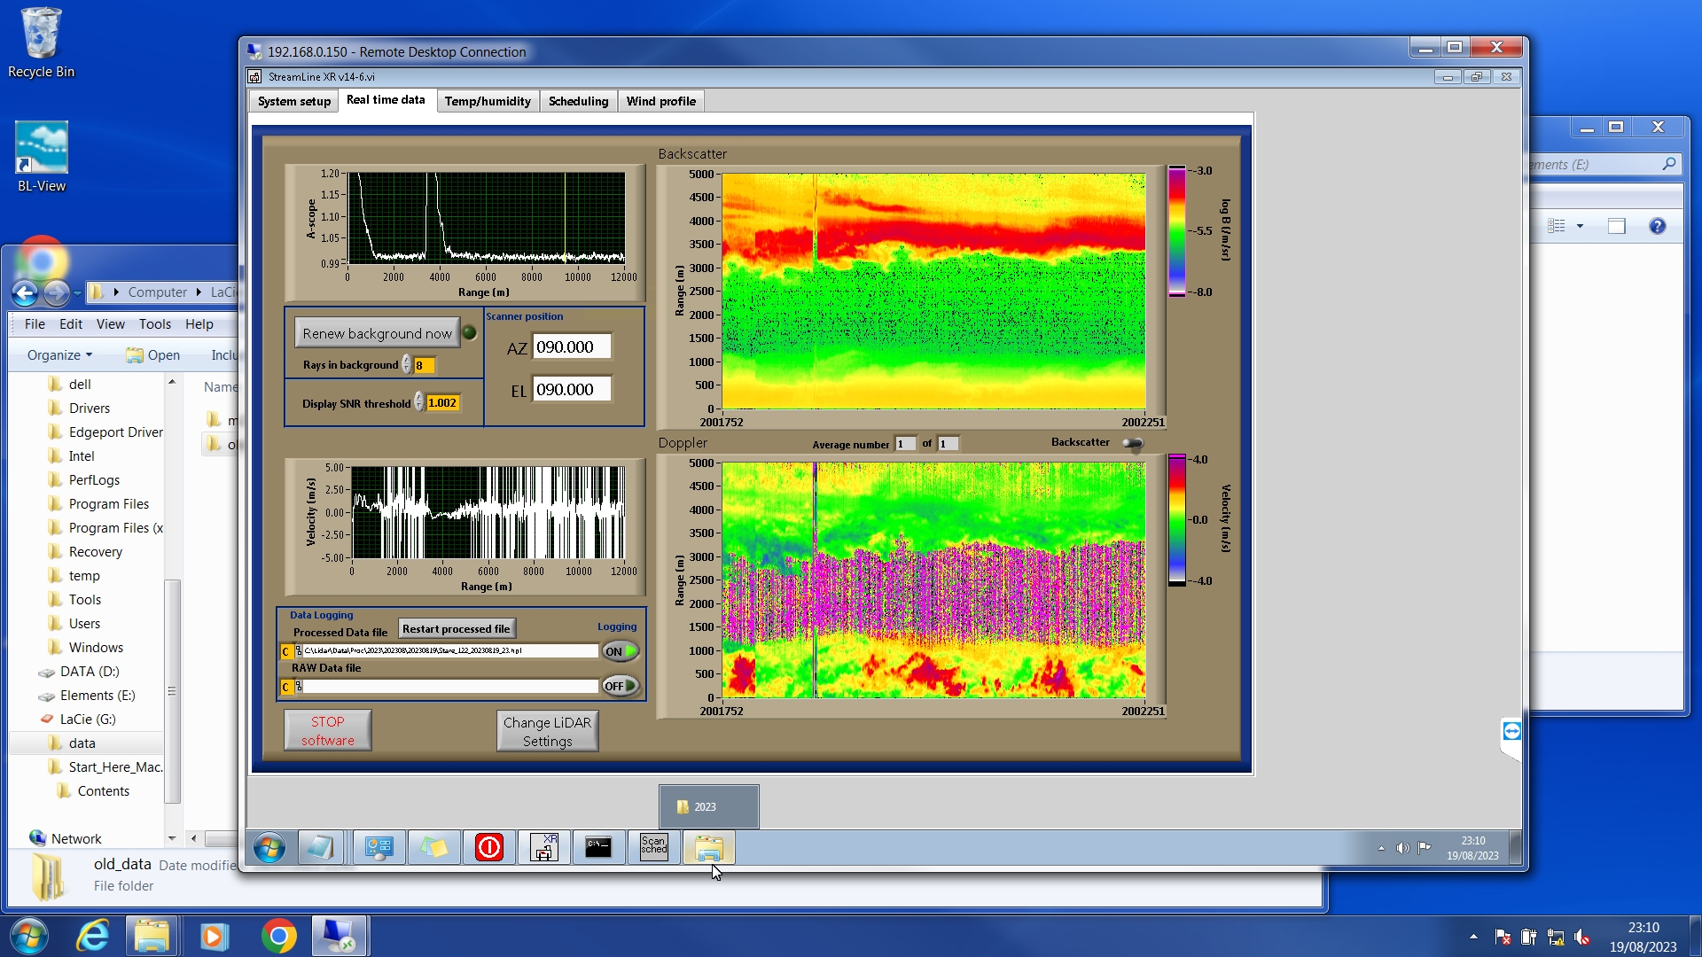Image resolution: width=1702 pixels, height=957 pixels.
Task: Open Google Chrome from the taskbar
Action: pyautogui.click(x=278, y=936)
